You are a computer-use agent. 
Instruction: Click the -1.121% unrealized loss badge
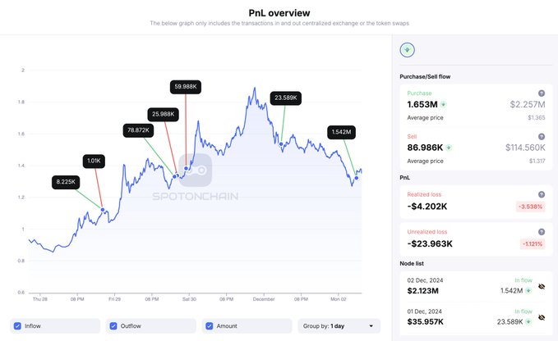point(533,243)
